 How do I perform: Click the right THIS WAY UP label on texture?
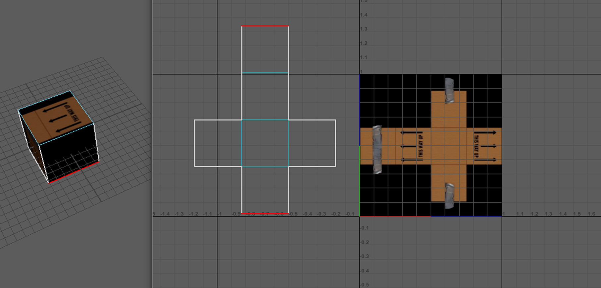[x=476, y=146]
